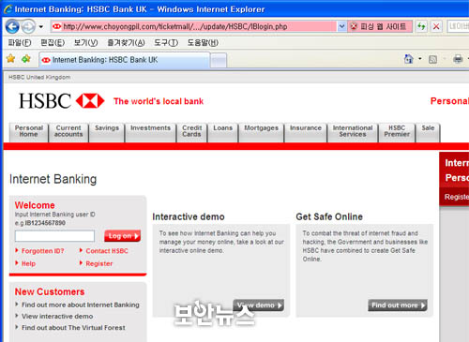This screenshot has height=342, width=469.
Task: Open recent pages dropdown beside Forward button
Action: coord(41,27)
